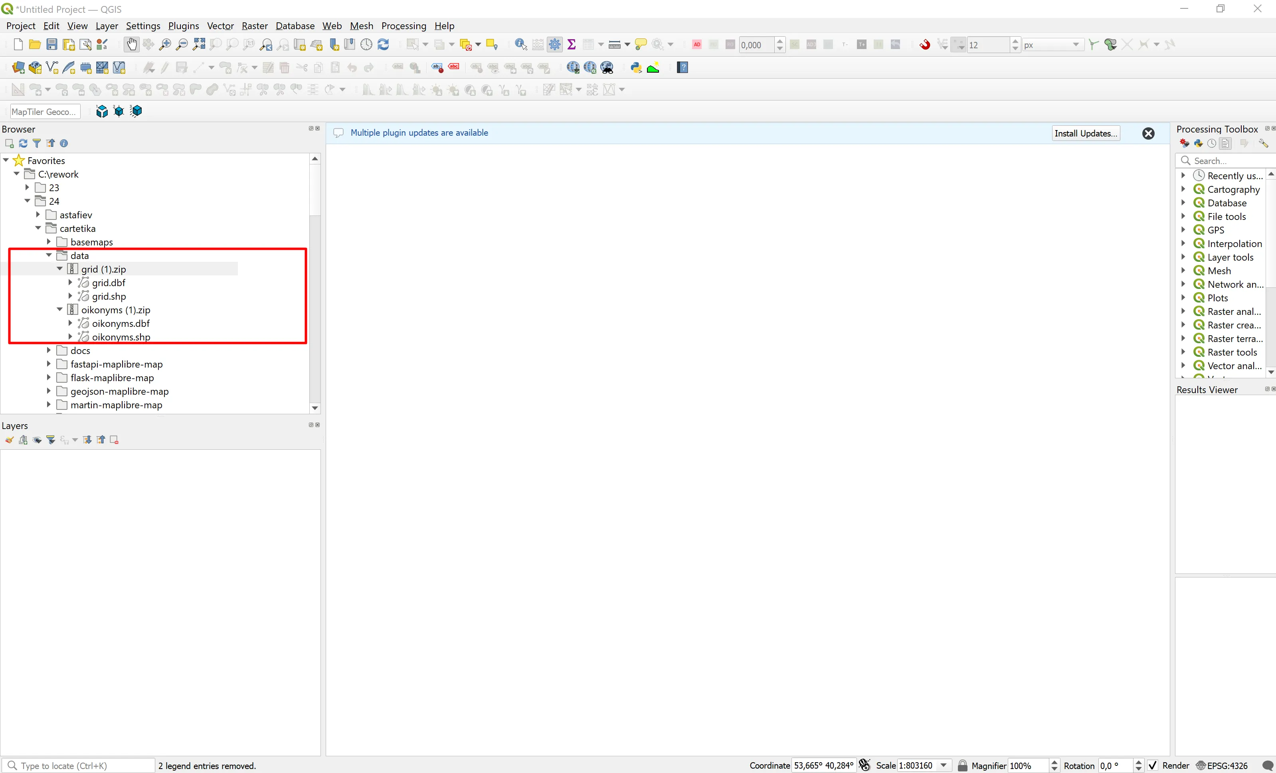This screenshot has height=773, width=1276.
Task: Click the Identify Features tool
Action: point(521,45)
